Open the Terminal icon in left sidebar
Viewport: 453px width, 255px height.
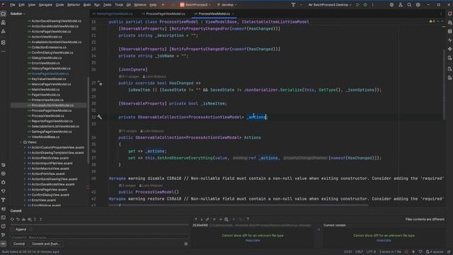click(x=3, y=217)
